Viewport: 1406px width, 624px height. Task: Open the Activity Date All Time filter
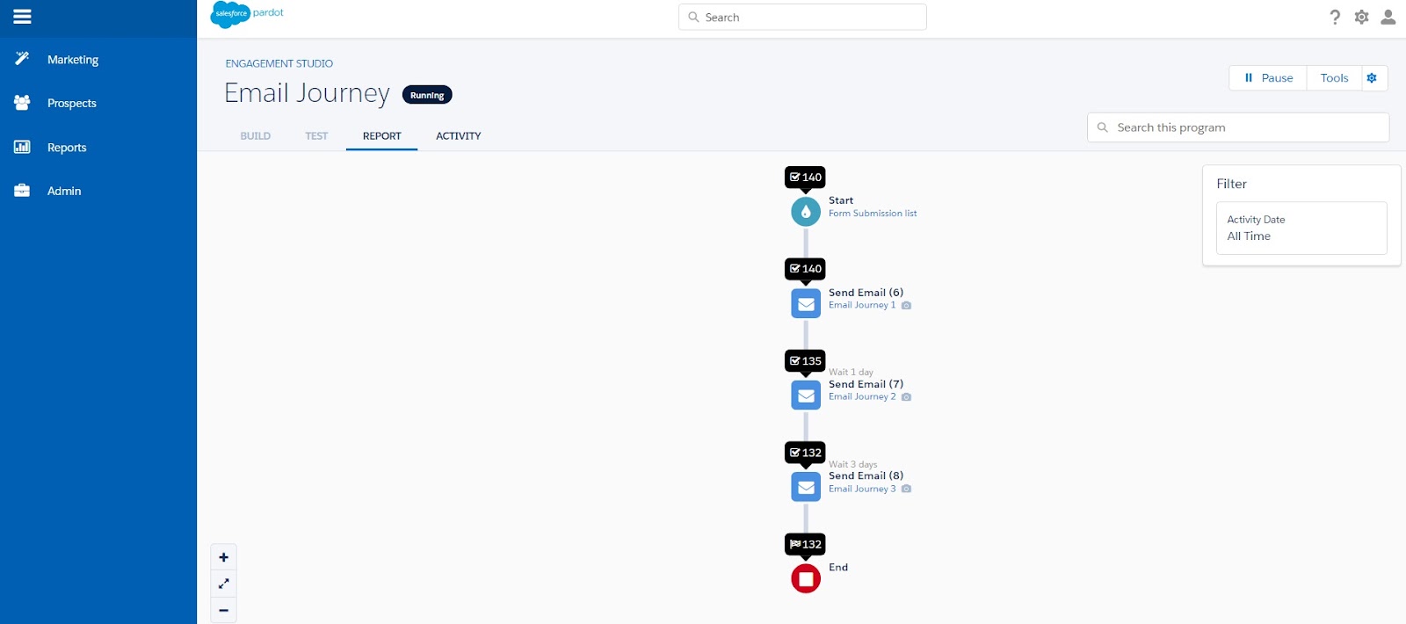pyautogui.click(x=1301, y=228)
